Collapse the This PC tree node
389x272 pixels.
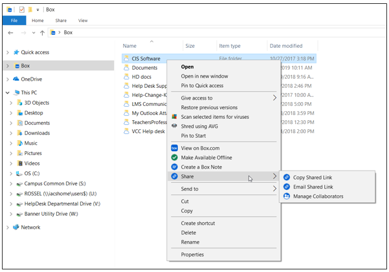tap(8, 92)
